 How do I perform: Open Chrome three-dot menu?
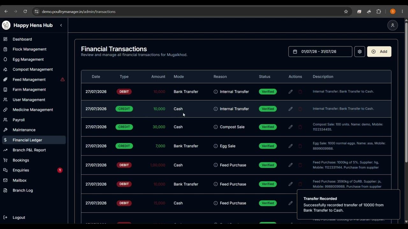402,11
